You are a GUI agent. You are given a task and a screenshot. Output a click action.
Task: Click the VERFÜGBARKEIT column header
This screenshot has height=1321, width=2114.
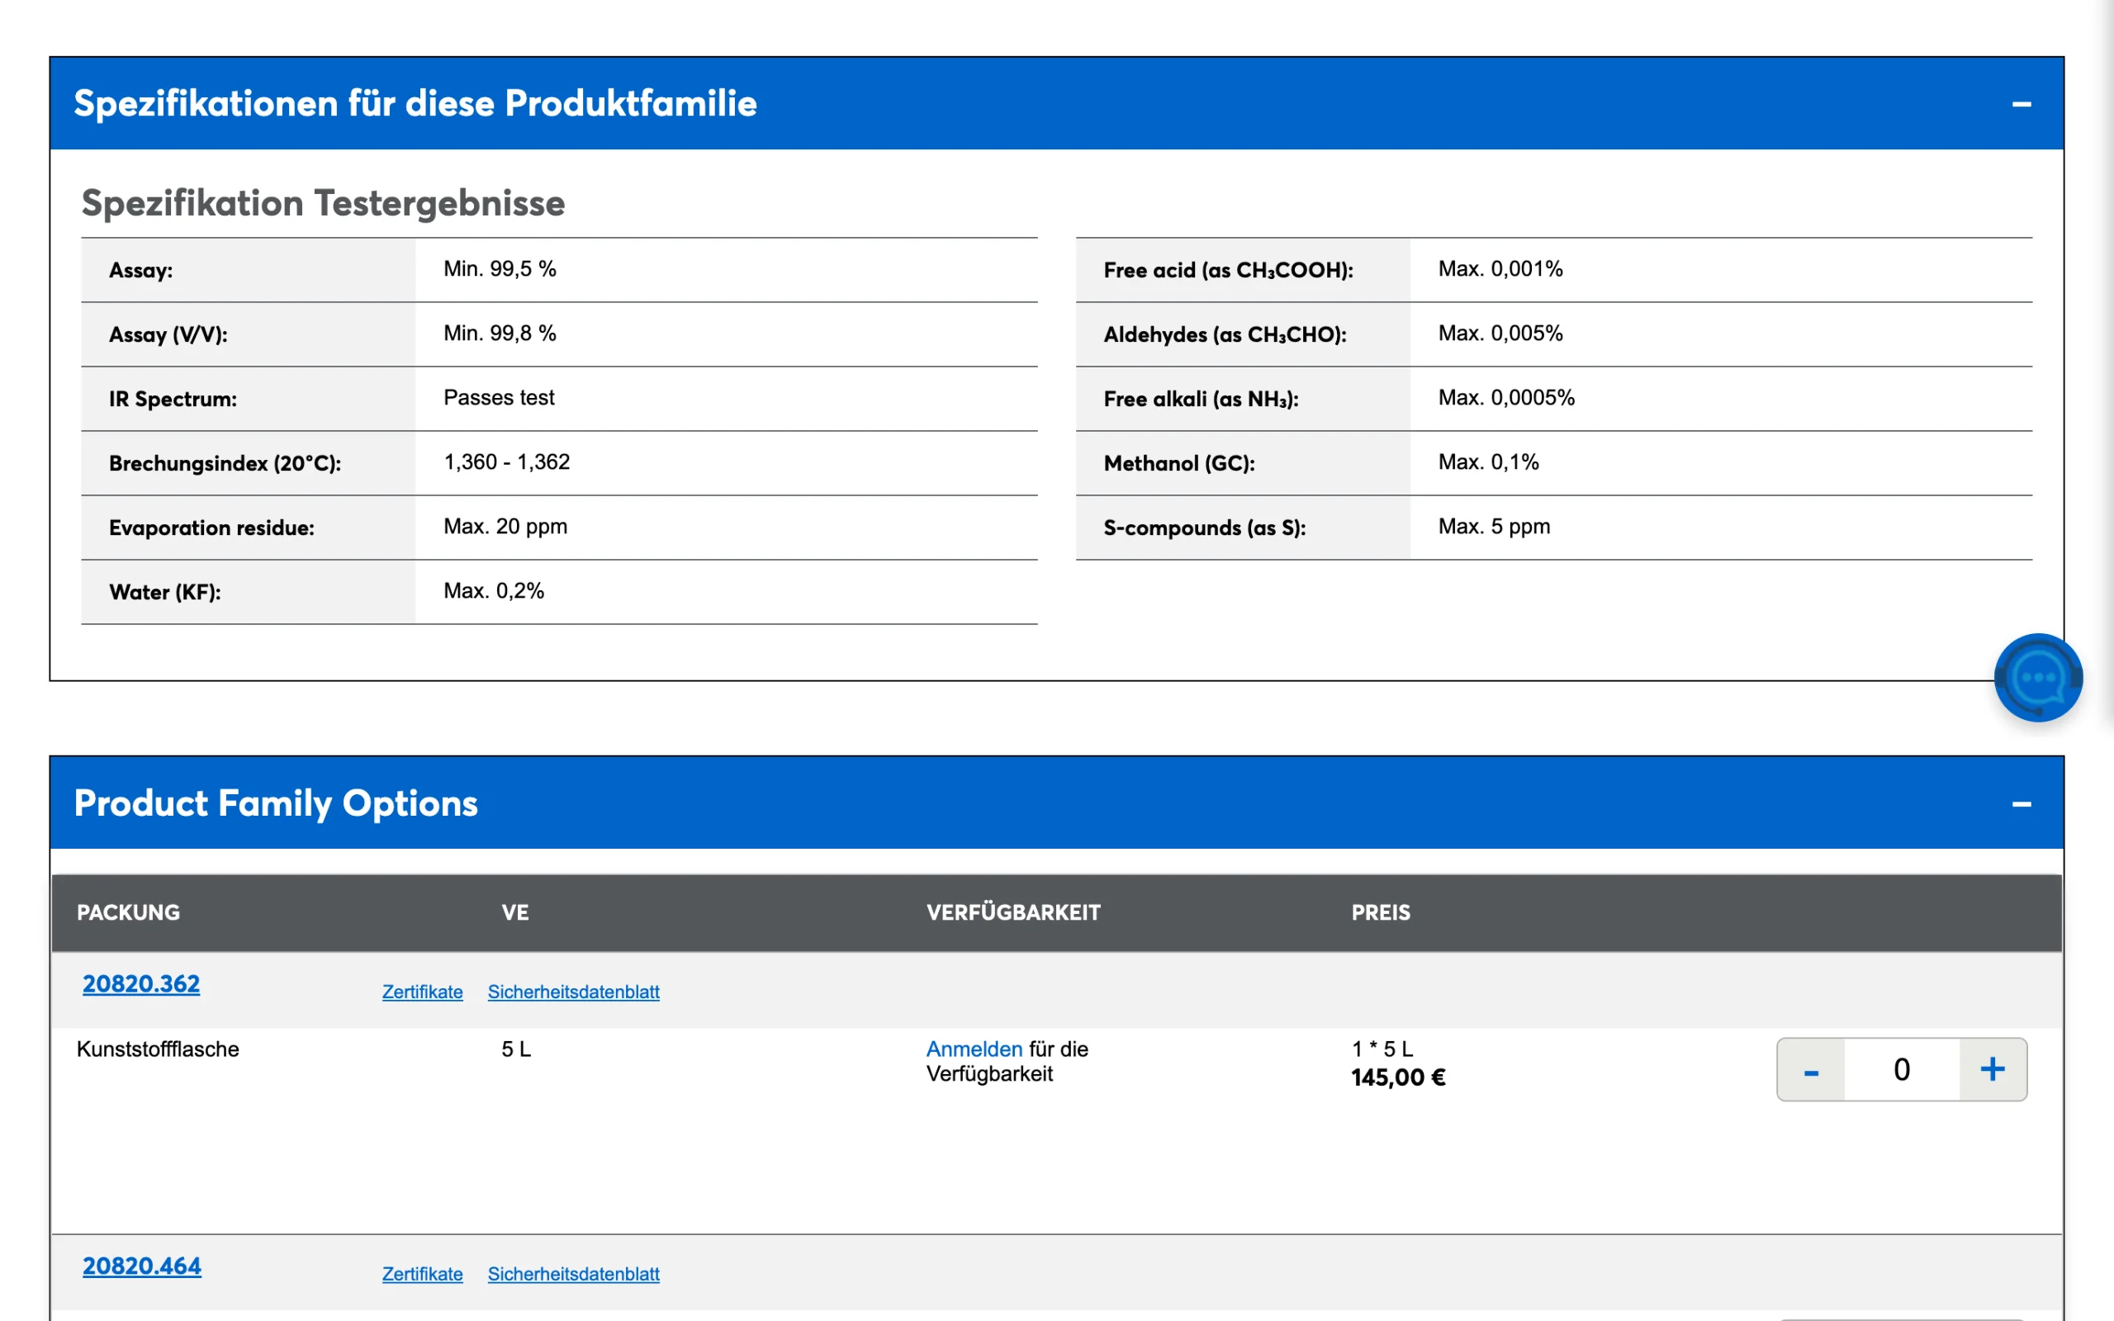[x=1013, y=912]
